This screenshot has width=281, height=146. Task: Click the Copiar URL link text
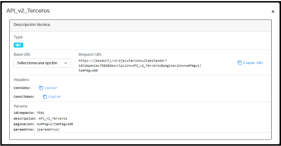pyautogui.click(x=253, y=63)
